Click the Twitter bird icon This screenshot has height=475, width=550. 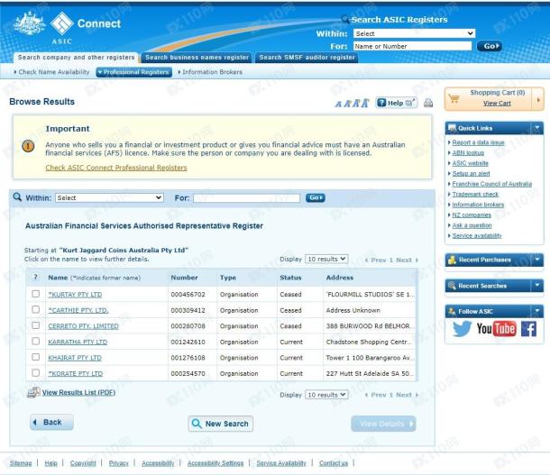(462, 329)
